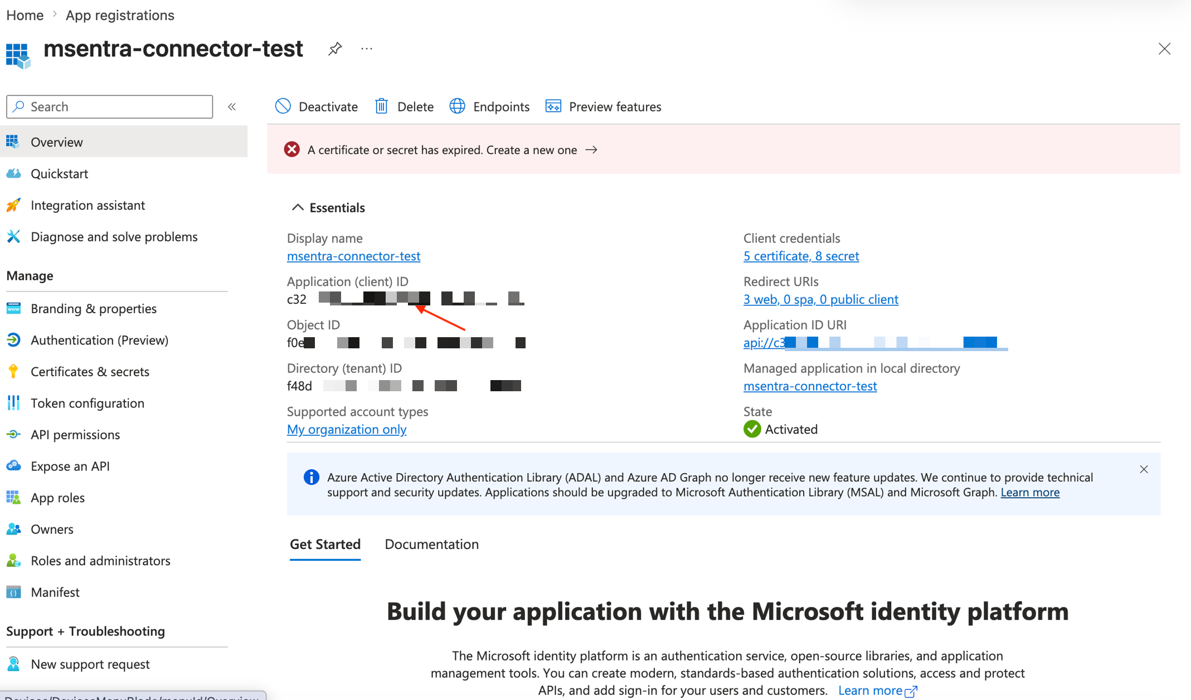Click the App roles grid icon
The width and height of the screenshot is (1191, 700).
(x=13, y=497)
